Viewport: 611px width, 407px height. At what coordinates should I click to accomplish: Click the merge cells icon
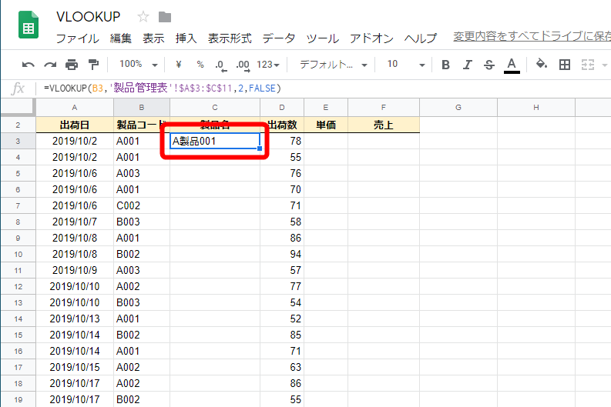click(x=587, y=65)
